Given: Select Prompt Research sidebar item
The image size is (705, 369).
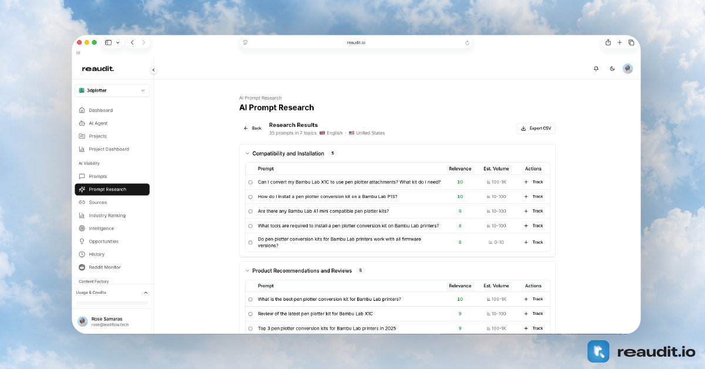Looking at the screenshot, I should pos(112,189).
